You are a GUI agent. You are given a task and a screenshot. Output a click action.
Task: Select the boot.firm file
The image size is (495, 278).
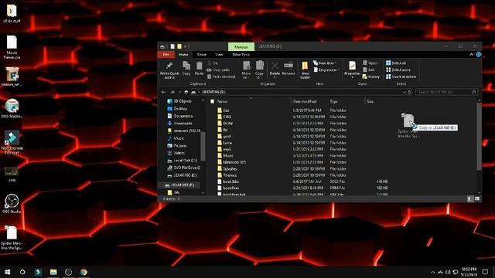point(230,188)
